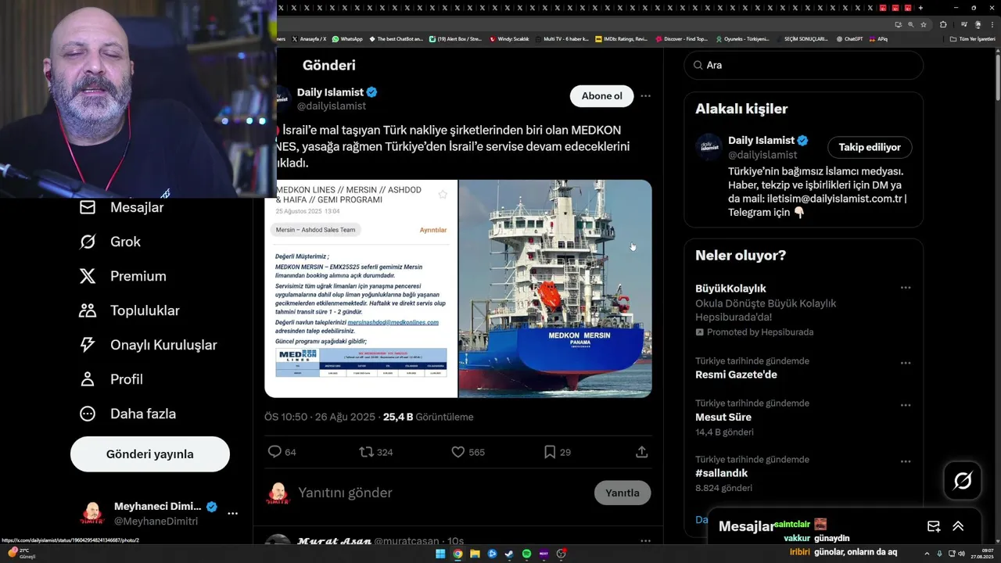Image resolution: width=1001 pixels, height=563 pixels.
Task: Open Spotify from the taskbar
Action: coord(526,554)
